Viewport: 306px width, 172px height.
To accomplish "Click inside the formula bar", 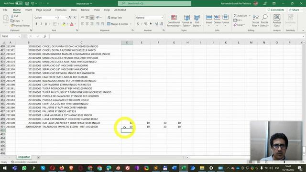I will (175, 36).
